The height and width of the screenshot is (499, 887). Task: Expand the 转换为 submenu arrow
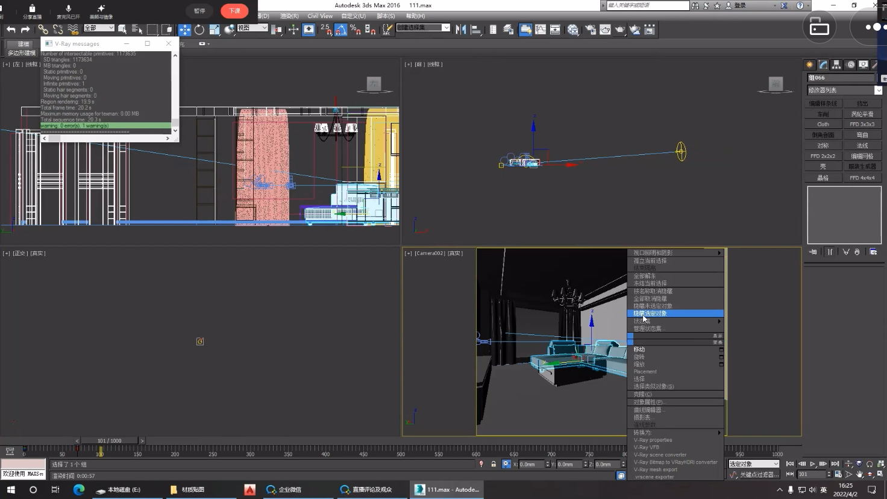pyautogui.click(x=719, y=433)
